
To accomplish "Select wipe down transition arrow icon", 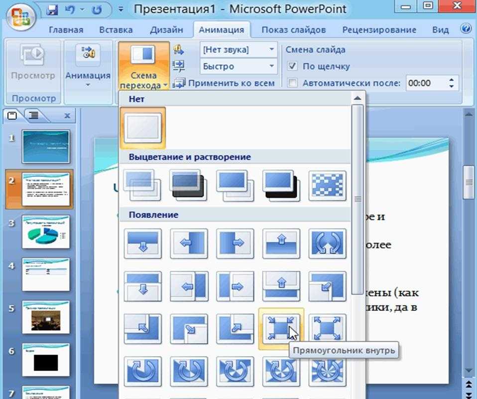I will coord(143,243).
